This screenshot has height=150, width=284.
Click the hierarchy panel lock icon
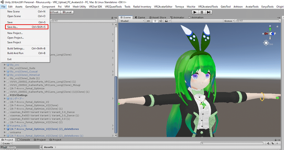click(112, 17)
